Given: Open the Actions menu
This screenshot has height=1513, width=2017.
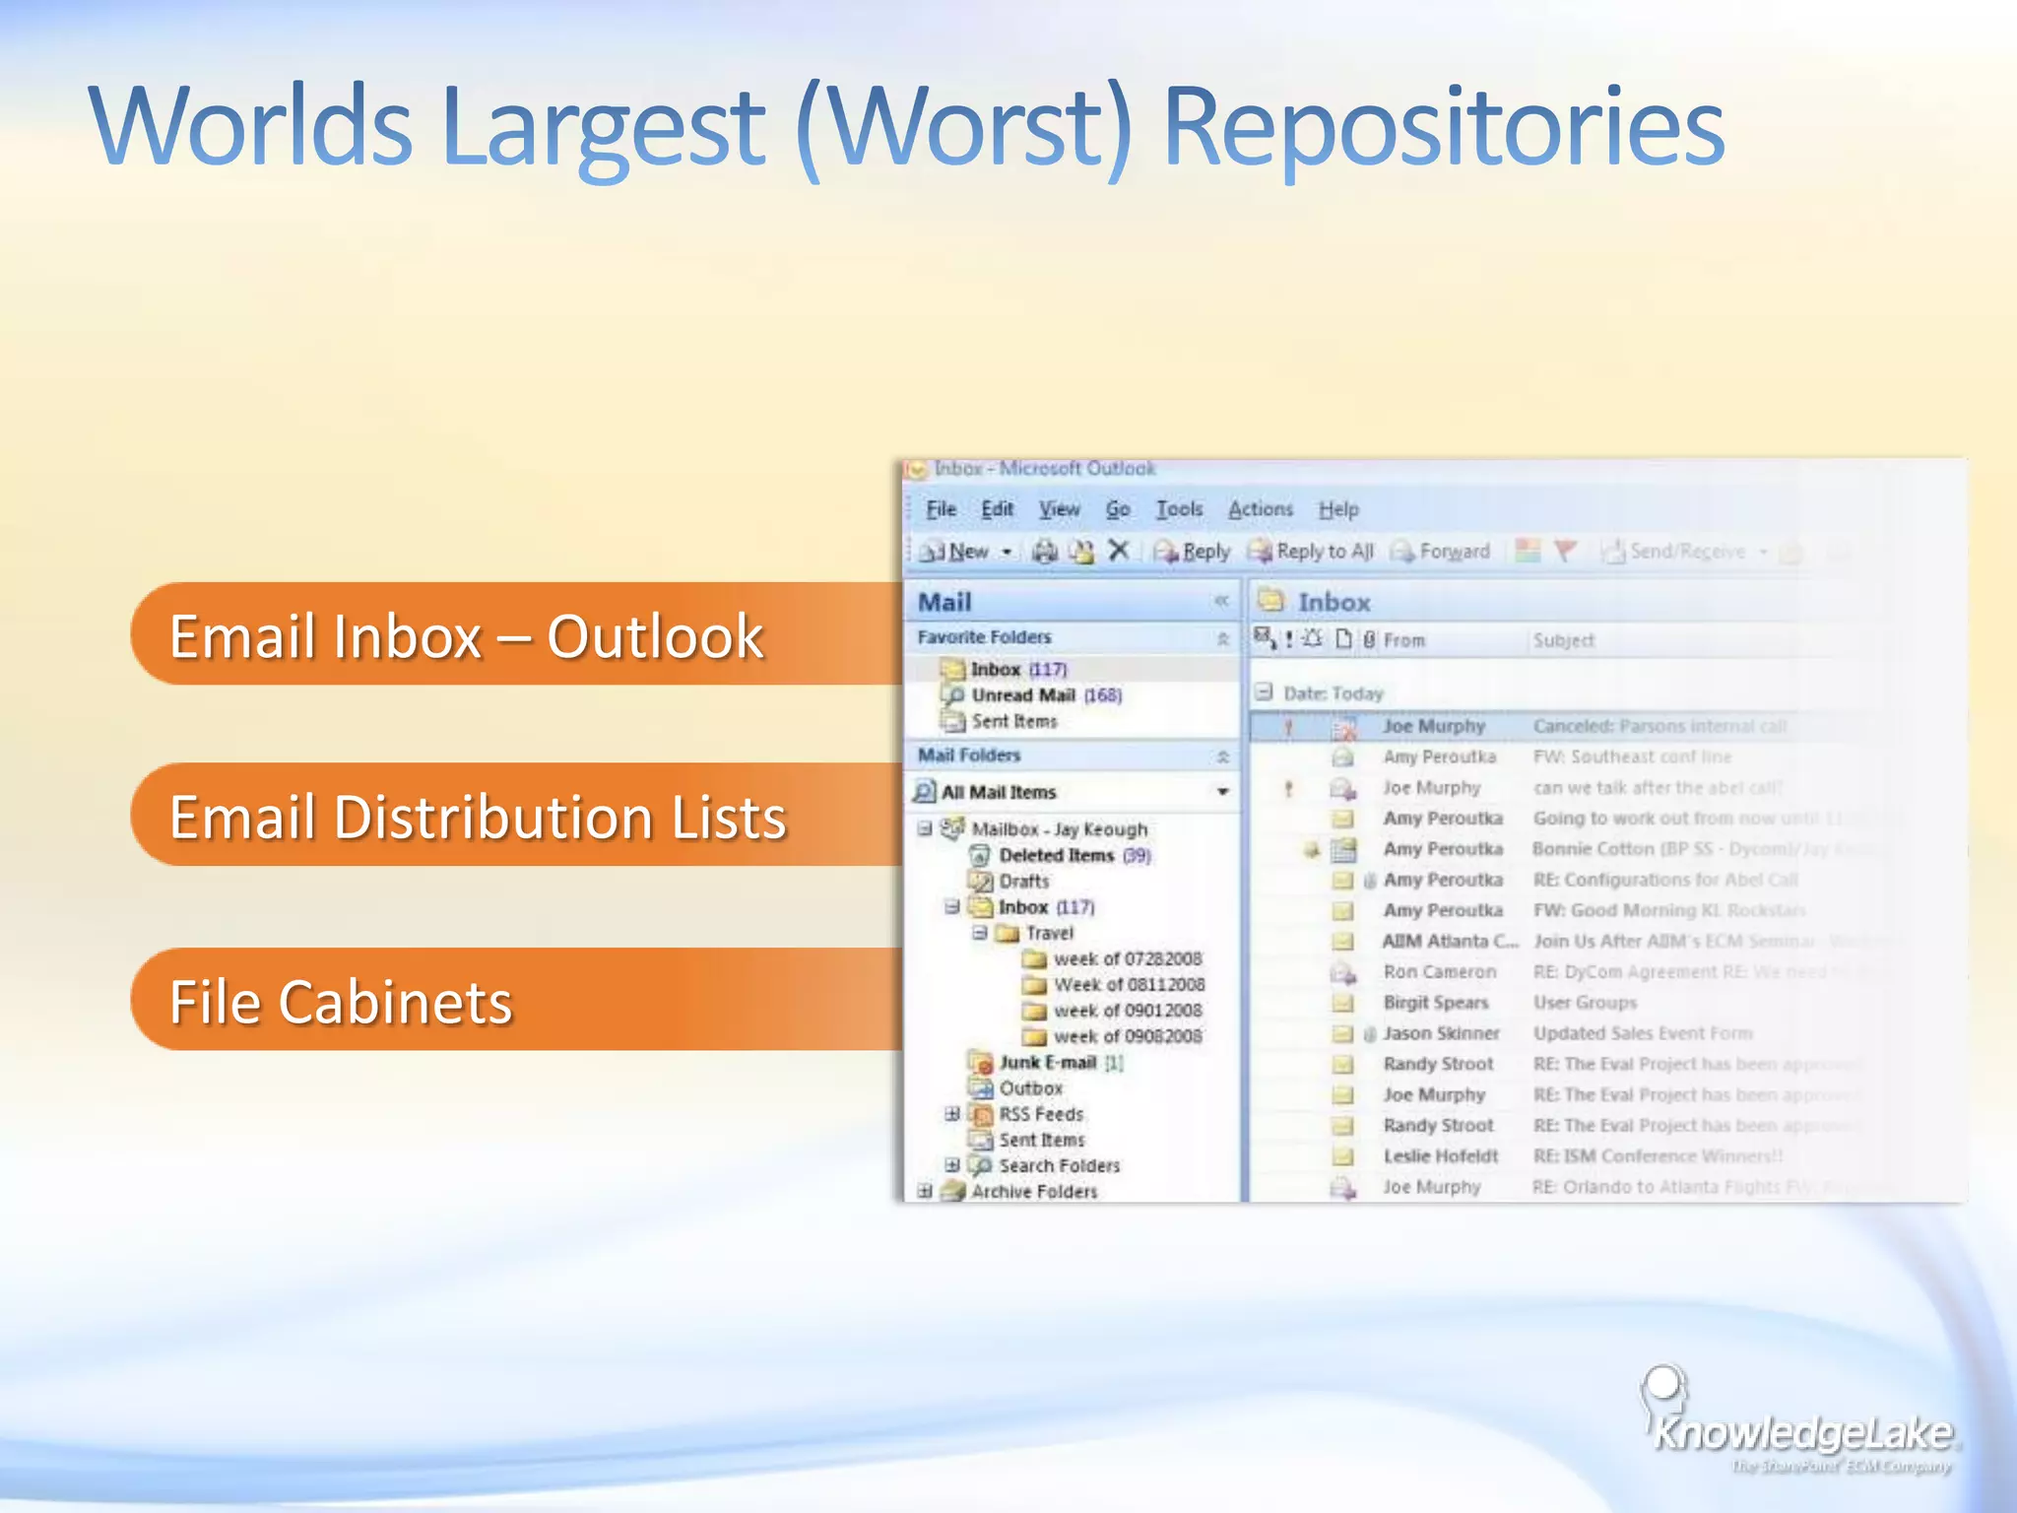Looking at the screenshot, I should coord(1260,509).
